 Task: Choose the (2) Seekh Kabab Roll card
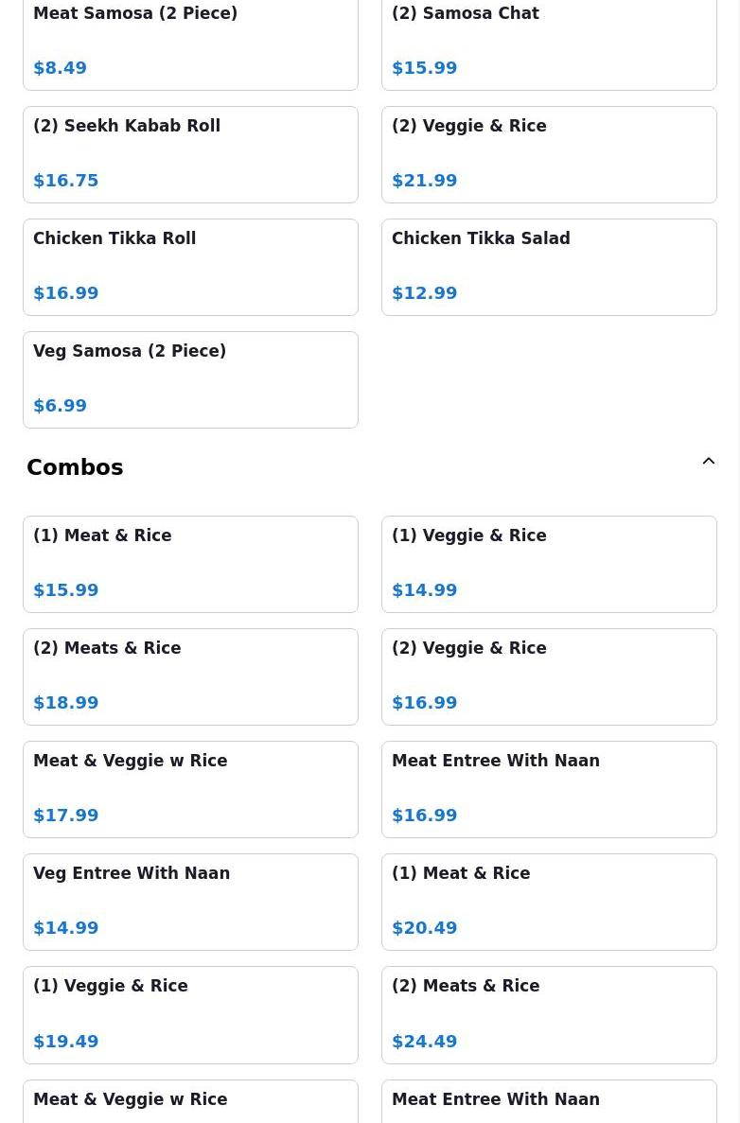[190, 155]
